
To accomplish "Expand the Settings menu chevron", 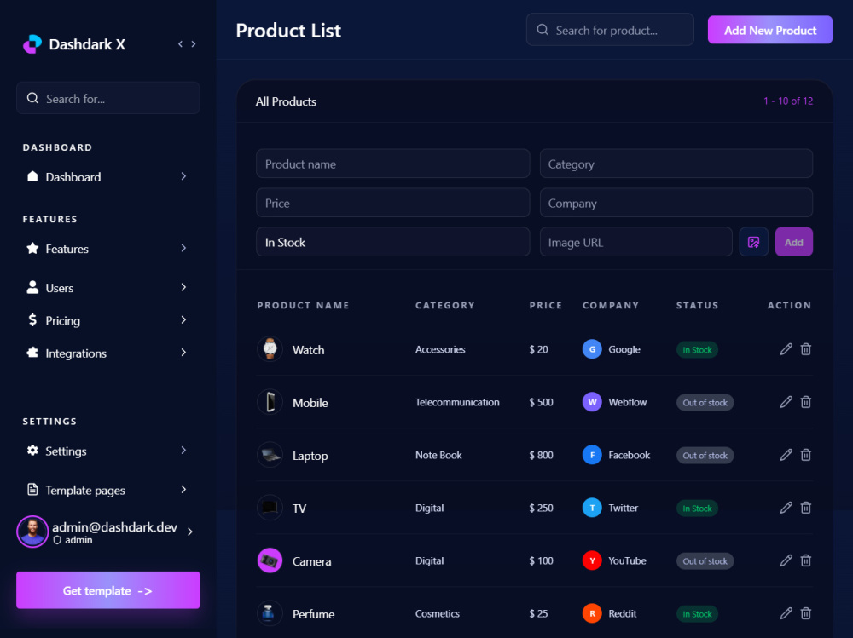I will point(183,450).
